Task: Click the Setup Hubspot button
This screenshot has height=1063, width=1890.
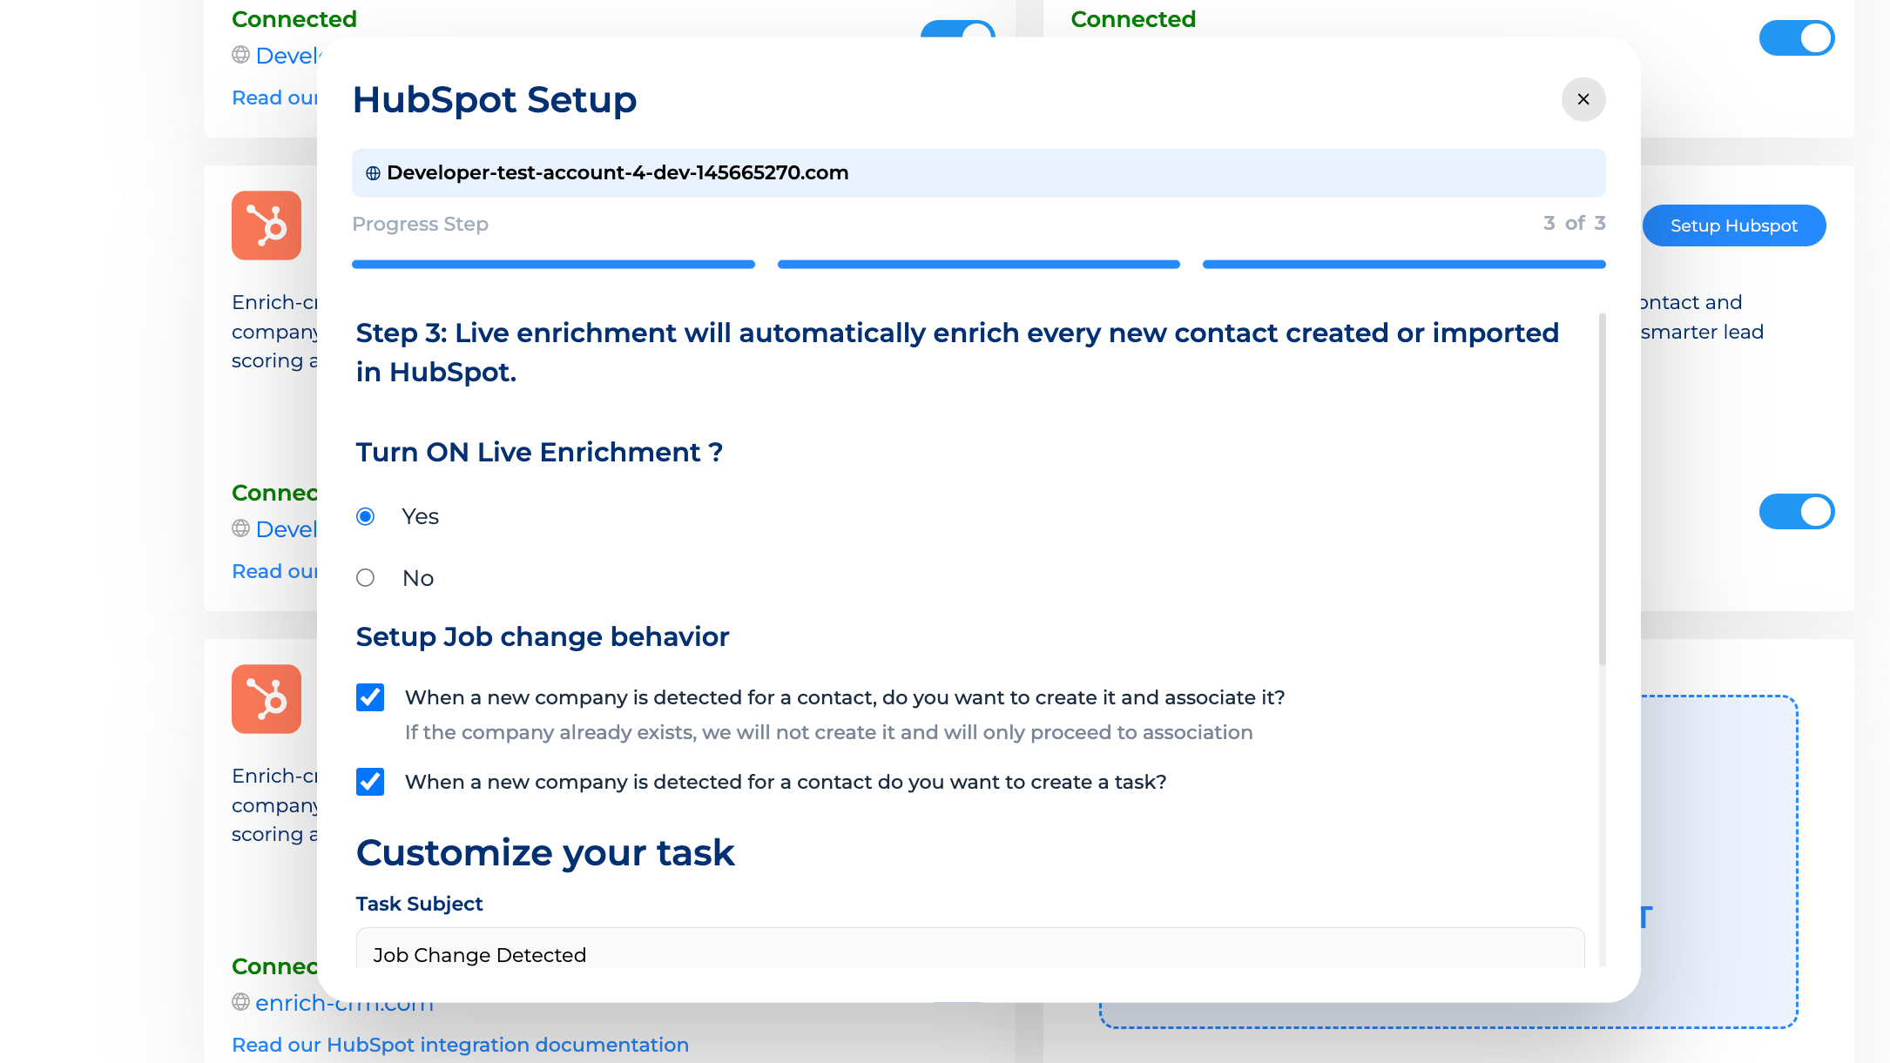Action: point(1733,225)
